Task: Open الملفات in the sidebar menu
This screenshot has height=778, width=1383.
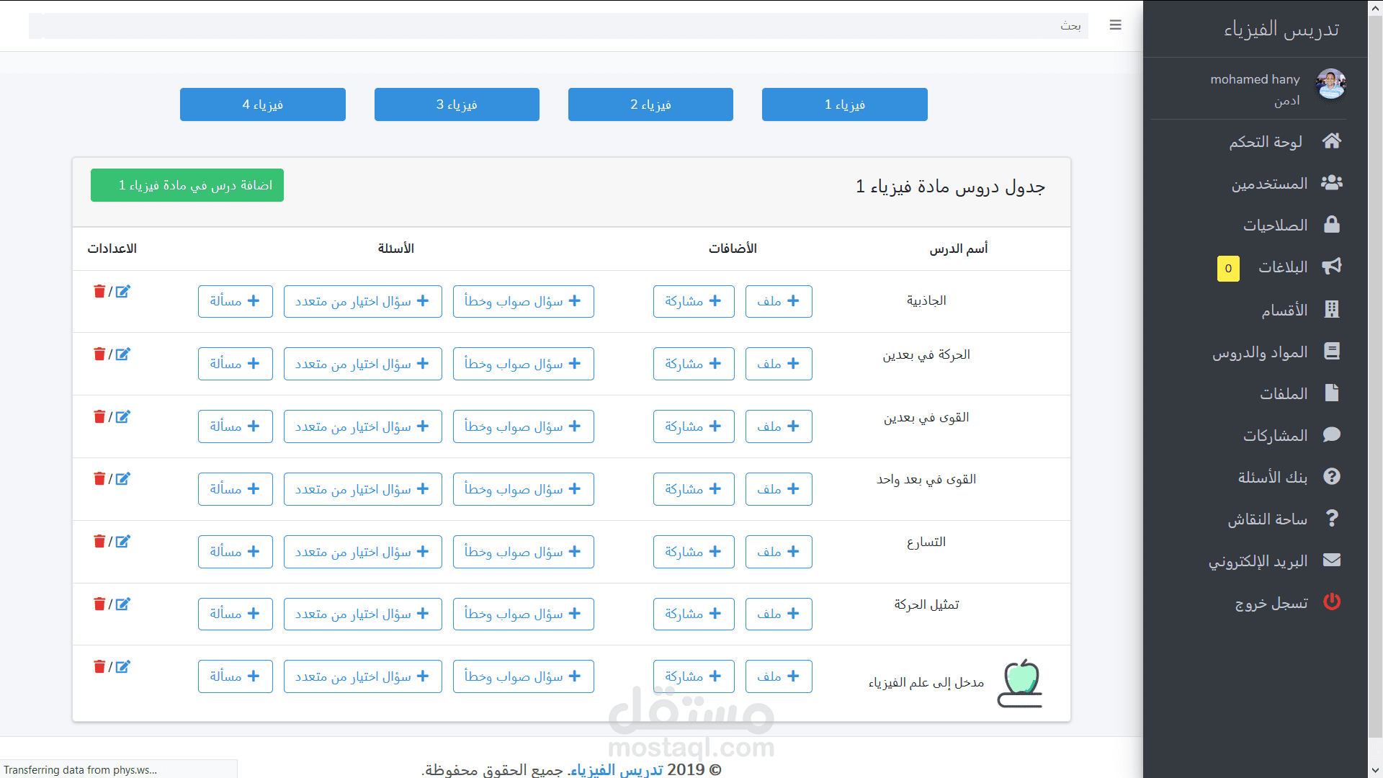Action: tap(1283, 393)
